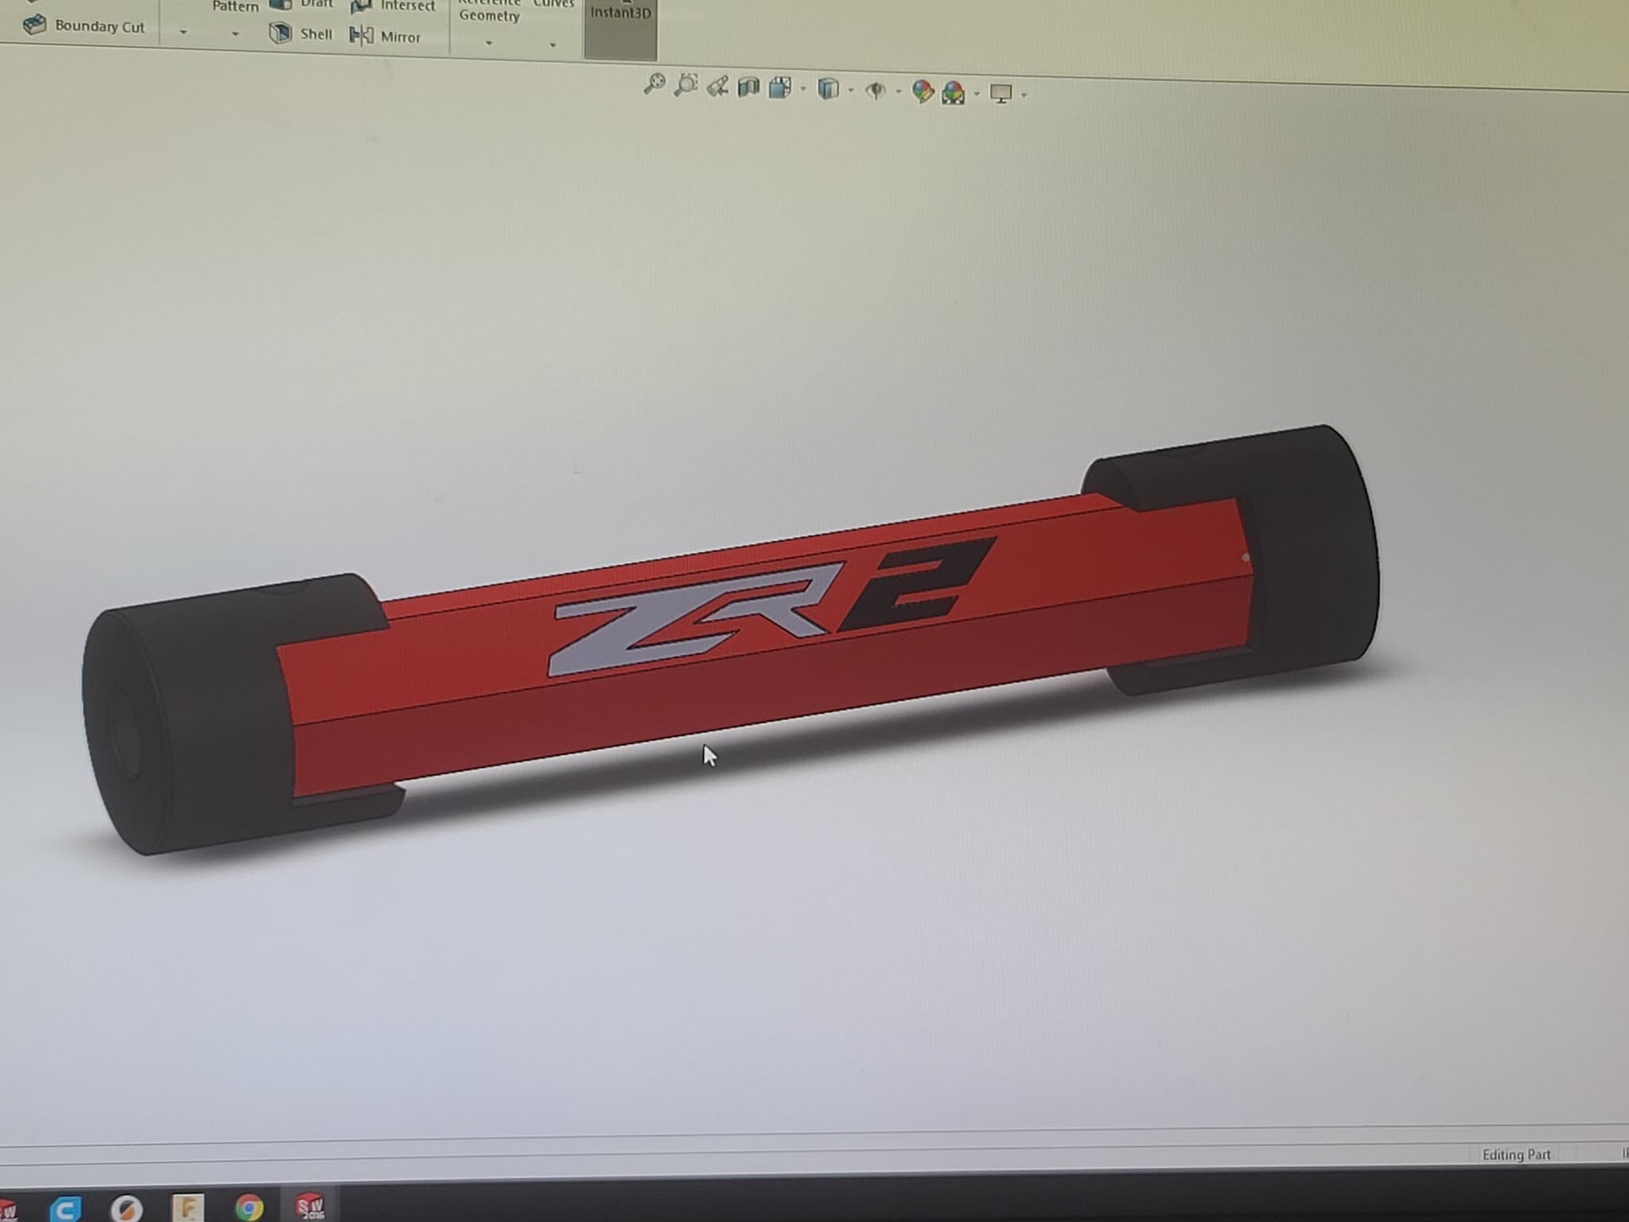
Task: Open the Curves dropdown arrow
Action: point(553,45)
